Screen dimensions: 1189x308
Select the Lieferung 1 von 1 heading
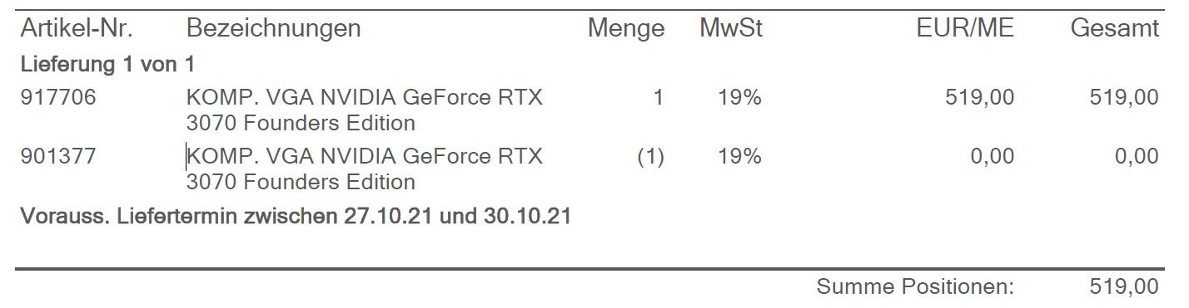click(x=107, y=63)
